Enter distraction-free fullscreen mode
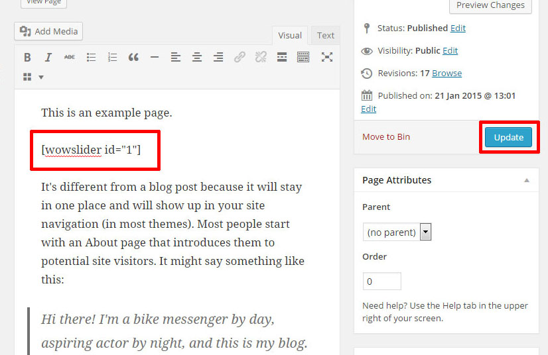548x355 pixels. coord(326,58)
